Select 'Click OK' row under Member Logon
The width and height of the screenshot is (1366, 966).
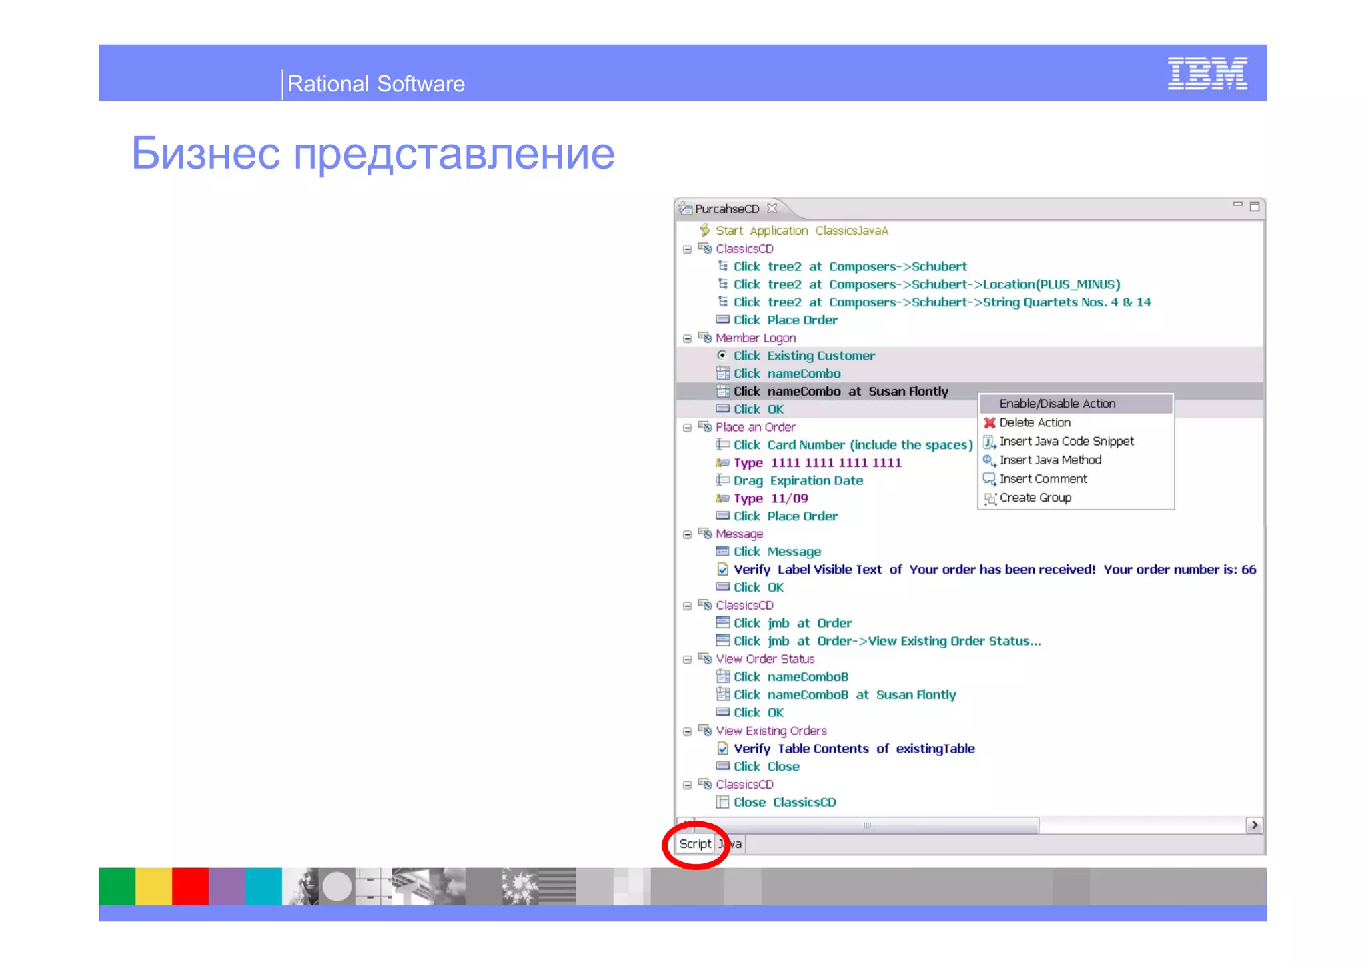[x=970, y=409]
